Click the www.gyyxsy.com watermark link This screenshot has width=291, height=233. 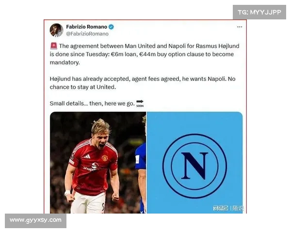coord(35,220)
